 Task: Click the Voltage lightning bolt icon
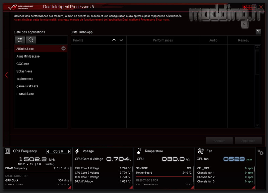(77, 151)
